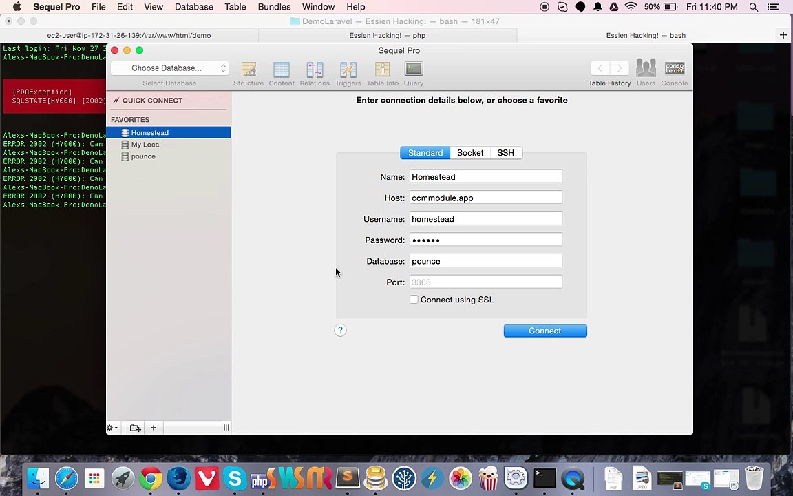Click the sidebar resize handle
Viewport: 793px width, 496px height.
226,428
